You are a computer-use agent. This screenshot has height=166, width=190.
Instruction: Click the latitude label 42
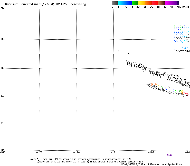2,123
